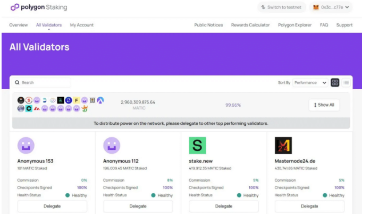Viewport: 370px width, 214px height.
Task: Click the blue-purple A triangle validator logo
Action: click(100, 100)
